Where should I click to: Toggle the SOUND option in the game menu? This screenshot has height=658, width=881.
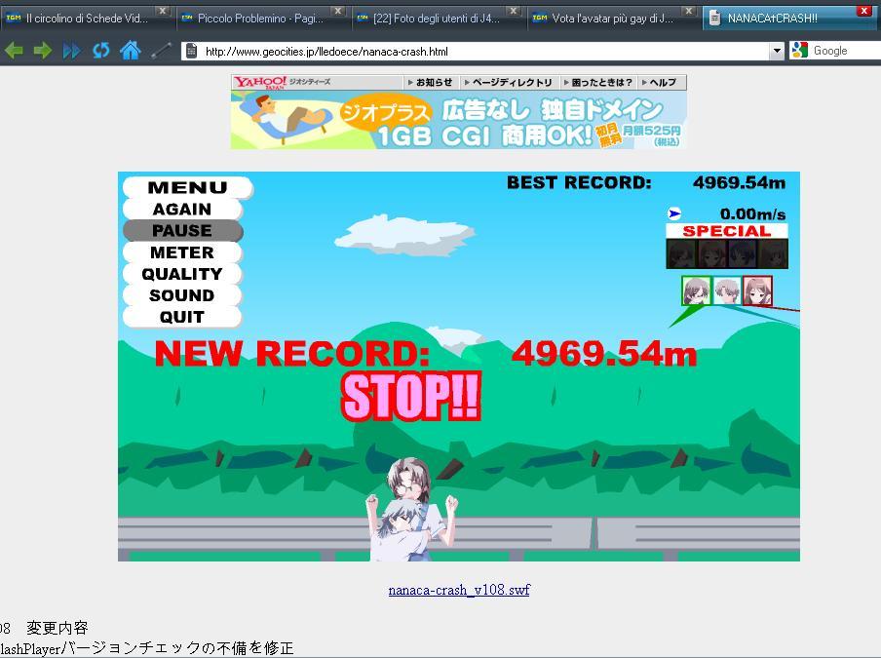[x=182, y=295]
